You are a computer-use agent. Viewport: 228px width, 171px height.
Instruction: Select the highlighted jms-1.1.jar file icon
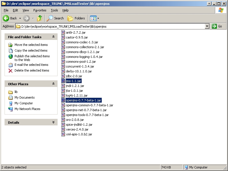coord(63,81)
